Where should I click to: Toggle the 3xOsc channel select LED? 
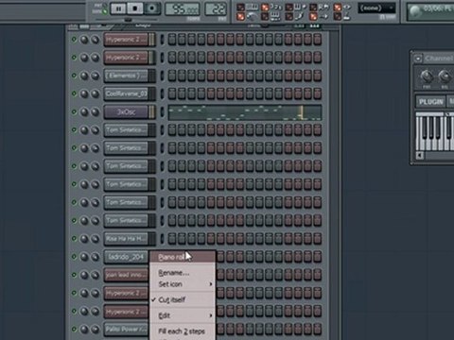click(162, 112)
